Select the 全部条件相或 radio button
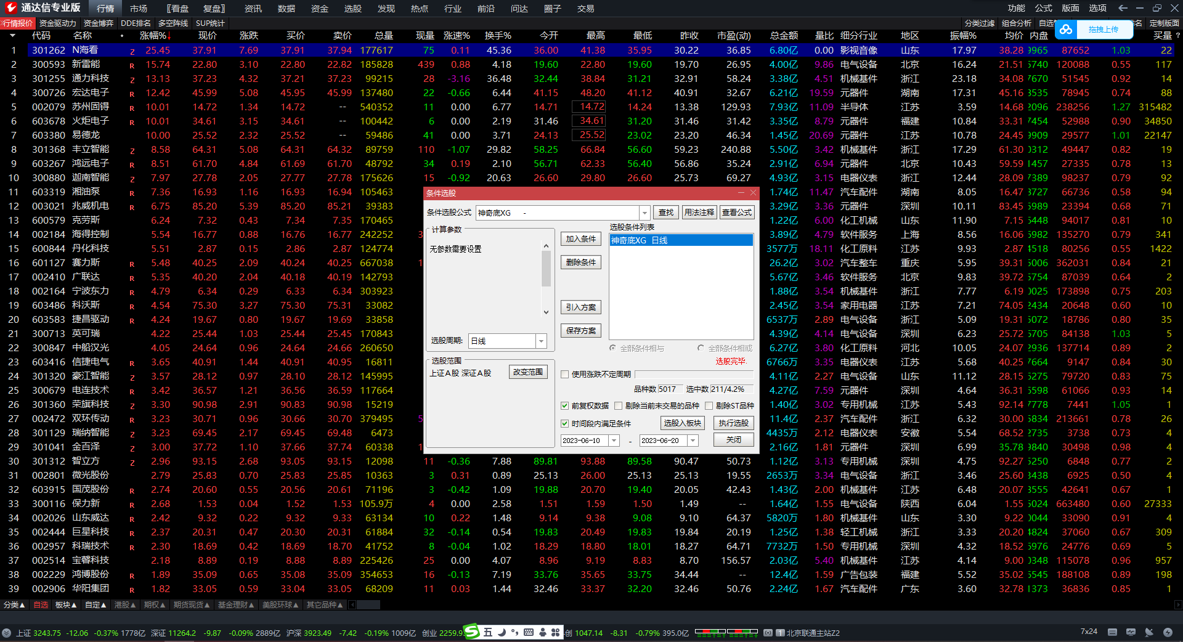Viewport: 1183px width, 642px height. tap(701, 348)
